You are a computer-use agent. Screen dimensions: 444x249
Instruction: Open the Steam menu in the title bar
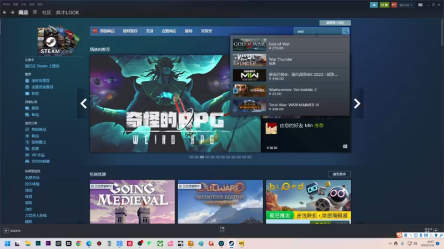coord(6,4)
